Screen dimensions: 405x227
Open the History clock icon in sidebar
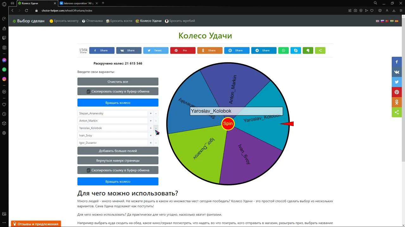click(4, 114)
